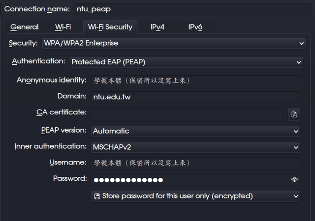
Task: Click the chevron on the Store password dropdown
Action: [296, 196]
